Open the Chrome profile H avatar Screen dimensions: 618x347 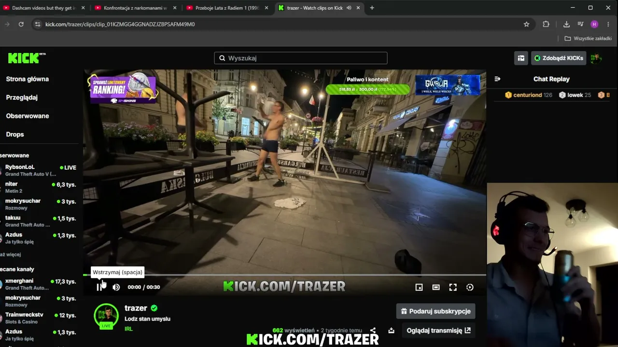pyautogui.click(x=594, y=24)
